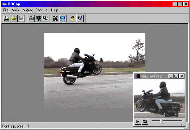This screenshot has width=190, height=130.
Task: Open the File menu
Action: click(6, 10)
